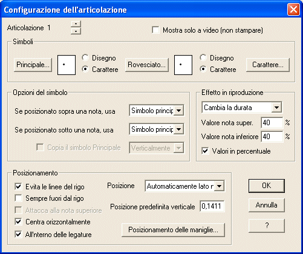
Task: Open Posizionamento delle maniglie settings
Action: coord(173,230)
